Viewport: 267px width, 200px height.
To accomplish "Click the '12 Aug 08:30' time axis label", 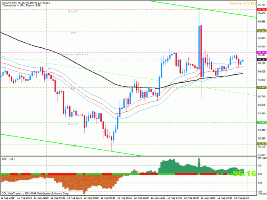I will tap(125, 198).
